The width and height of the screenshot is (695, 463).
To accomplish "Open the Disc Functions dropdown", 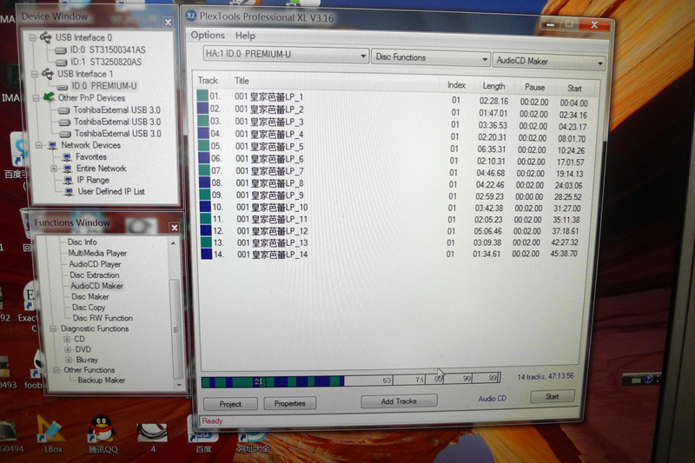I will tap(430, 58).
